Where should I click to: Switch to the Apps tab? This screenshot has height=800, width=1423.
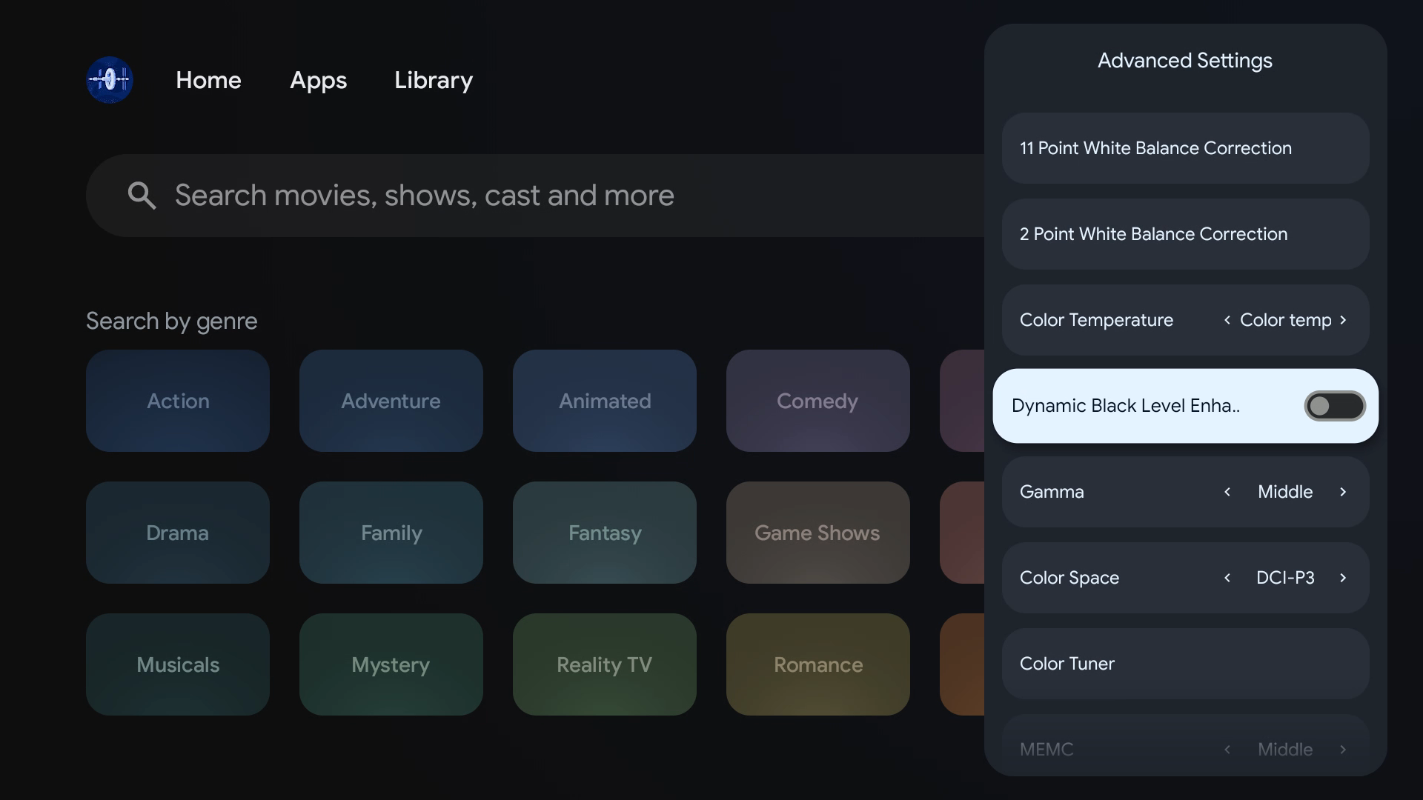[x=318, y=80]
